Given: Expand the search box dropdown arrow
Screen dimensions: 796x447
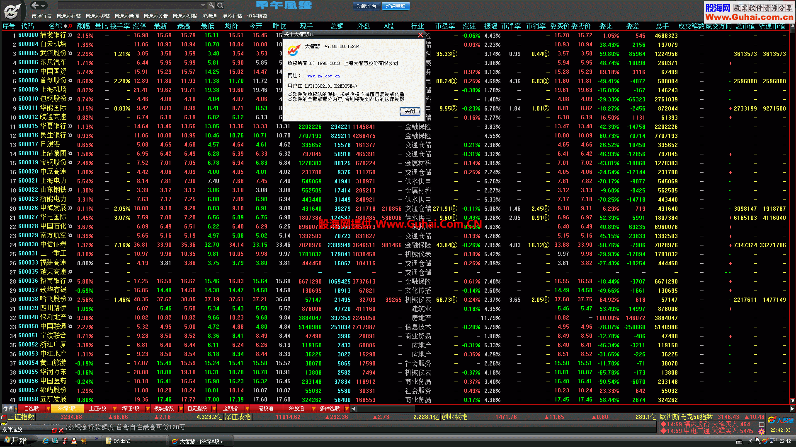Looking at the screenshot, I should (x=203, y=5).
